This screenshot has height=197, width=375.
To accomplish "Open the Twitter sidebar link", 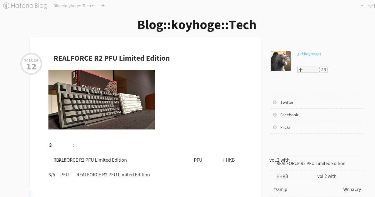I will [287, 102].
